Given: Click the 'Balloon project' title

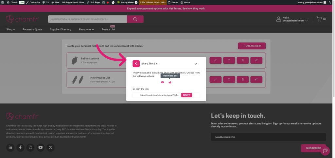Looking at the screenshot, I should click(x=89, y=58).
